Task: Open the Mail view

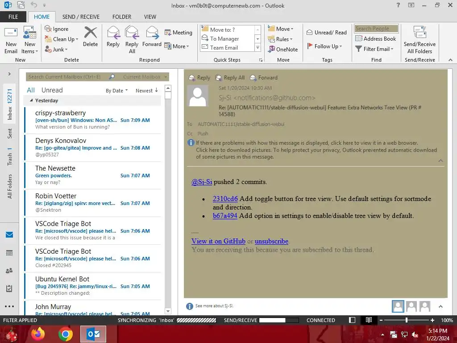Action: pos(9,234)
